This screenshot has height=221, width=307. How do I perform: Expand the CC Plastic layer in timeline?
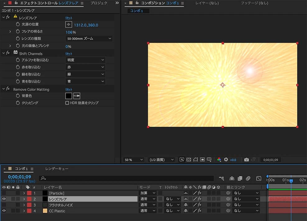pyautogui.click(x=24, y=211)
